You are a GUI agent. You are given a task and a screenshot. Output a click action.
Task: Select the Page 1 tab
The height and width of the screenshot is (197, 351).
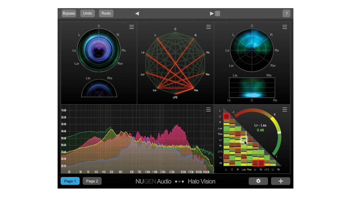[x=70, y=181]
